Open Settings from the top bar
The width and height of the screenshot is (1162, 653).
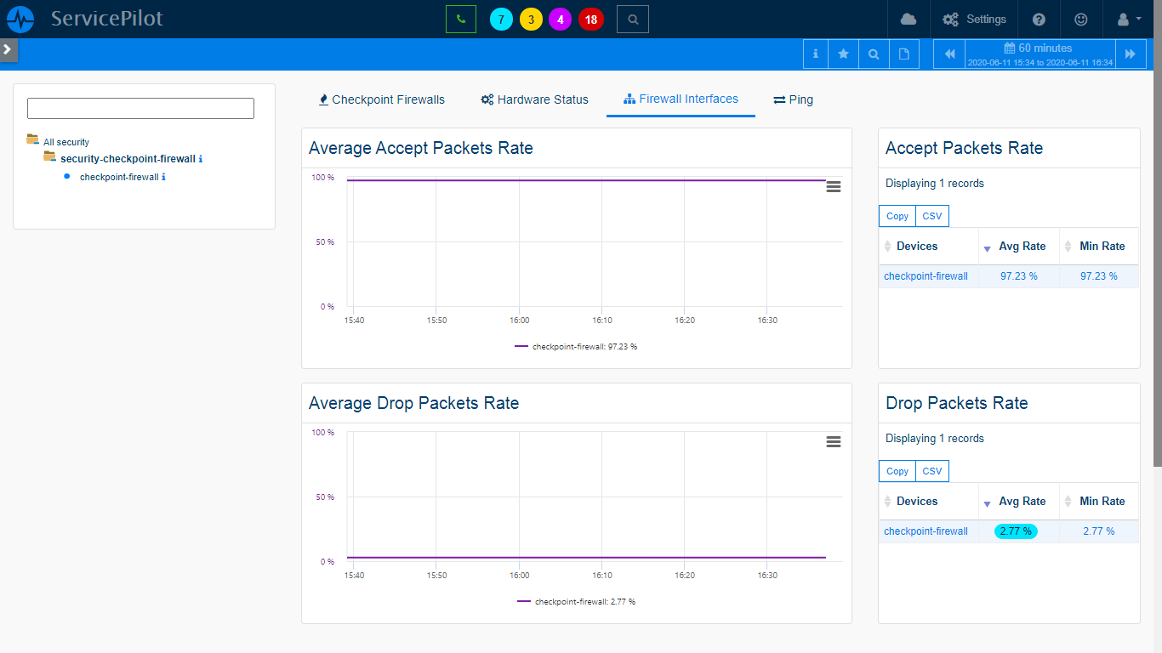[973, 19]
